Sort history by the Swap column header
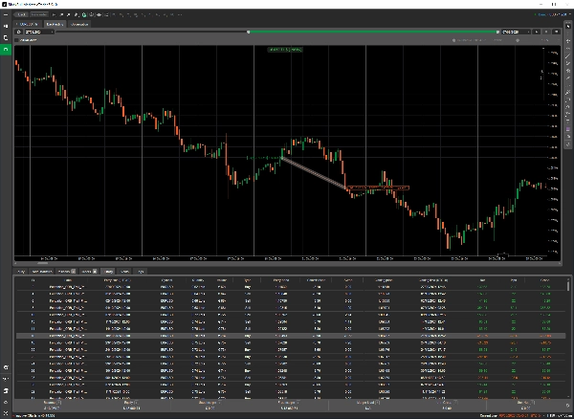The image size is (574, 419). (348, 280)
